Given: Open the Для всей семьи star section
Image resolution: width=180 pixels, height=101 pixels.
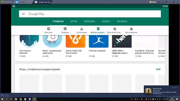Looking at the screenshot, I should pyautogui.click(x=114, y=30).
